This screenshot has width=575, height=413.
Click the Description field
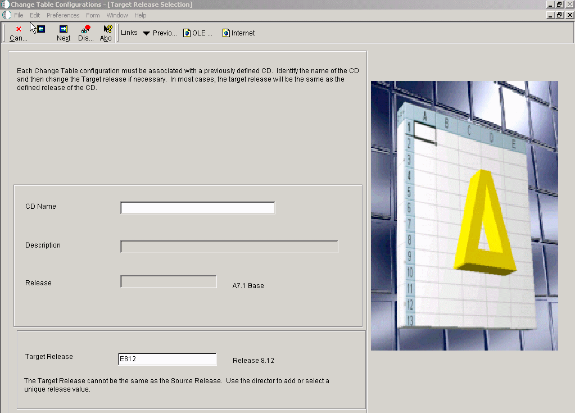click(229, 246)
